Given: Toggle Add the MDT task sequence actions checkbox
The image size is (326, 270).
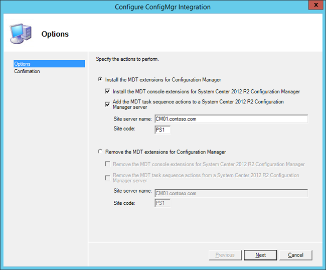Looking at the screenshot, I should coord(107,104).
